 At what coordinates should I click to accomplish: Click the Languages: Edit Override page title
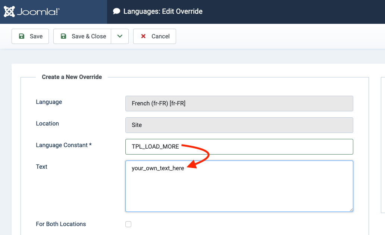163,12
